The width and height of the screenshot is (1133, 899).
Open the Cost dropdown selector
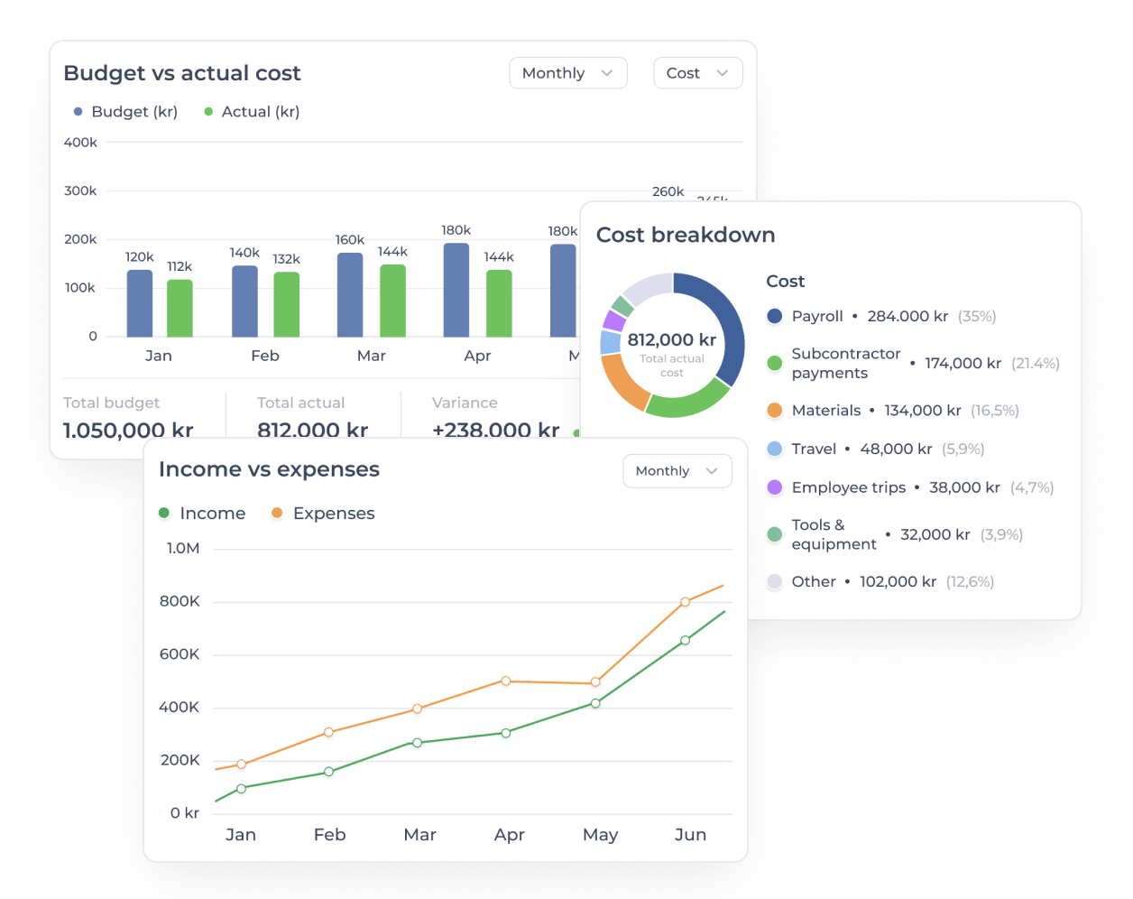(x=697, y=73)
